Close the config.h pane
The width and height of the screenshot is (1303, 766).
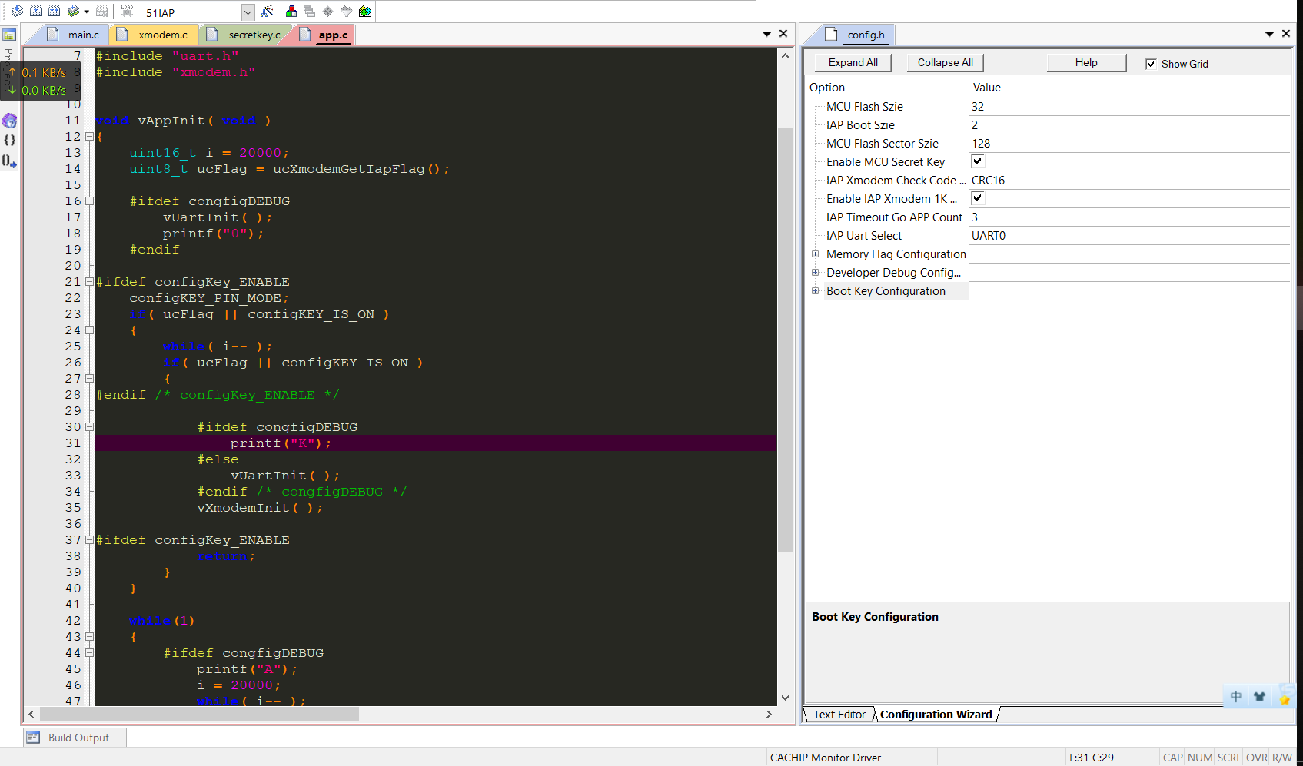click(1286, 34)
